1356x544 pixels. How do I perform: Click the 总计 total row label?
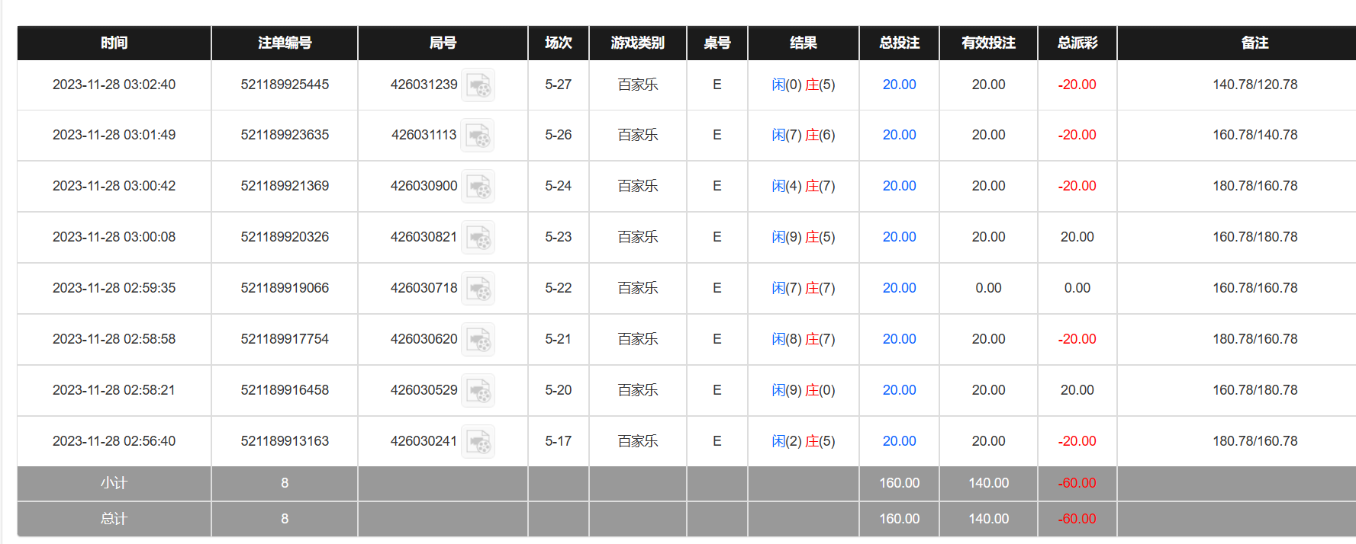pyautogui.click(x=114, y=519)
